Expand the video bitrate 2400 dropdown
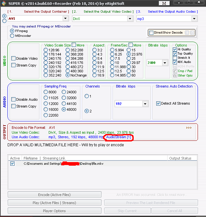Image resolution: width=206 pixels, height=217 pixels. tap(165, 63)
